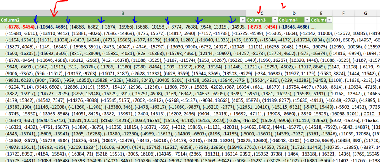Select the row starting with (9006, -7362)
Image resolution: width=380 pixels, height=162 pixels.
190,73
